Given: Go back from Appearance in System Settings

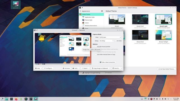Looking at the screenshot, I should [80, 11].
